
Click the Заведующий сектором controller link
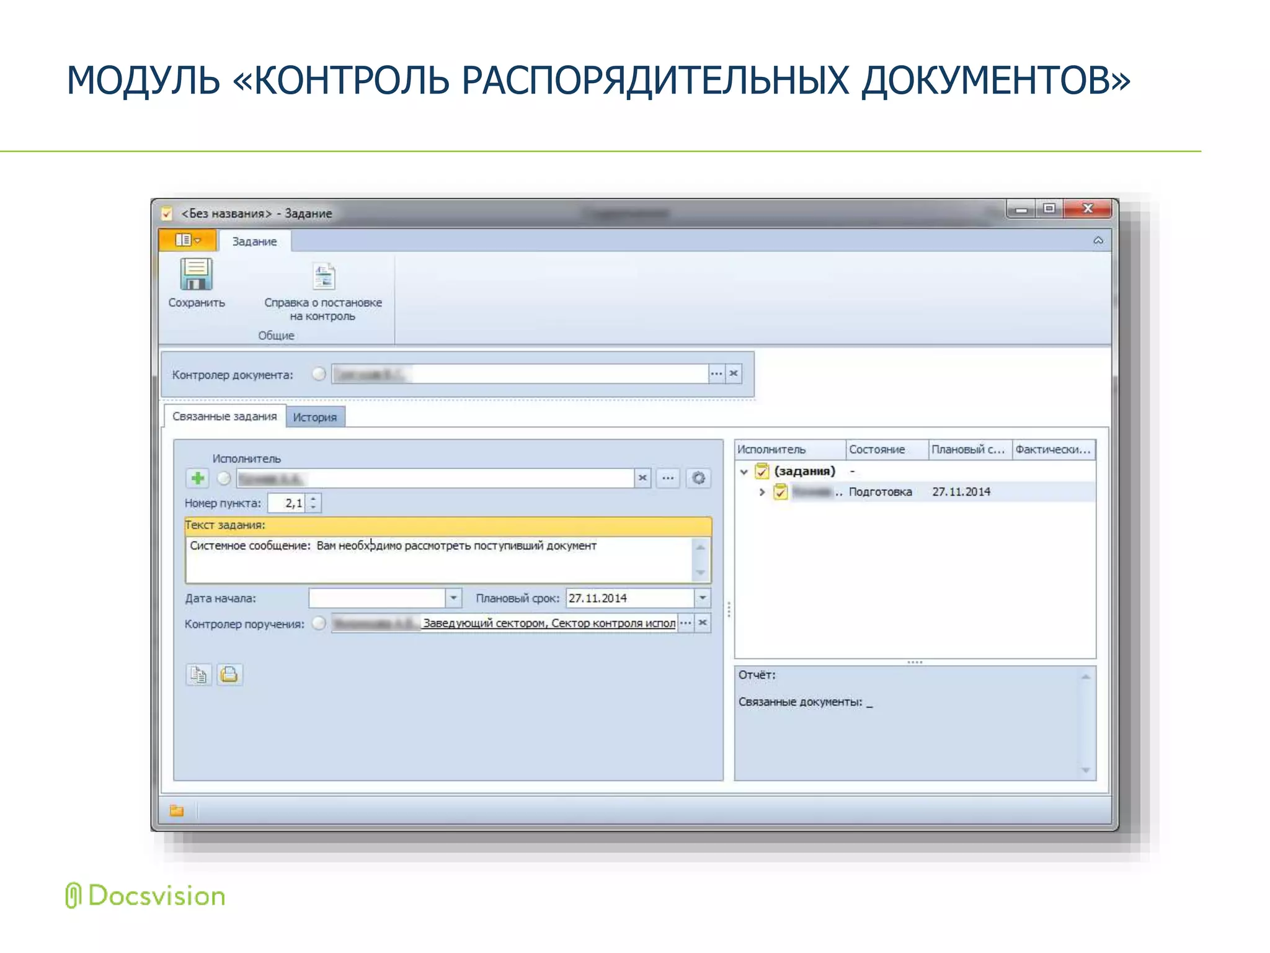pos(549,623)
